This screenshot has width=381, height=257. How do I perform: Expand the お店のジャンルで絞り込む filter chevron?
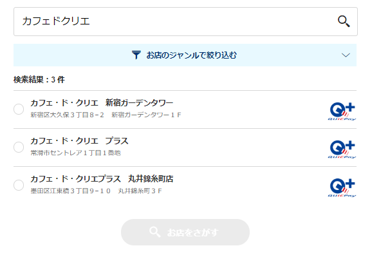pyautogui.click(x=346, y=55)
